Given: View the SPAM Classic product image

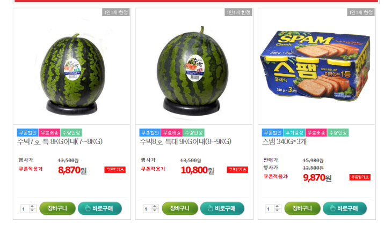Looking at the screenshot, I should coord(317,66).
